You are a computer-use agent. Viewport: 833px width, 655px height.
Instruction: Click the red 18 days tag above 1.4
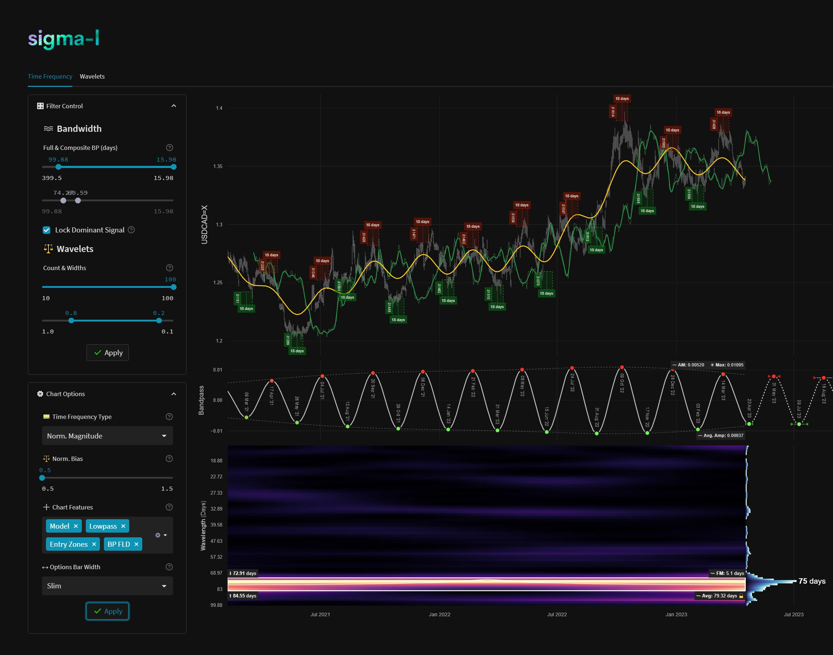pos(622,98)
